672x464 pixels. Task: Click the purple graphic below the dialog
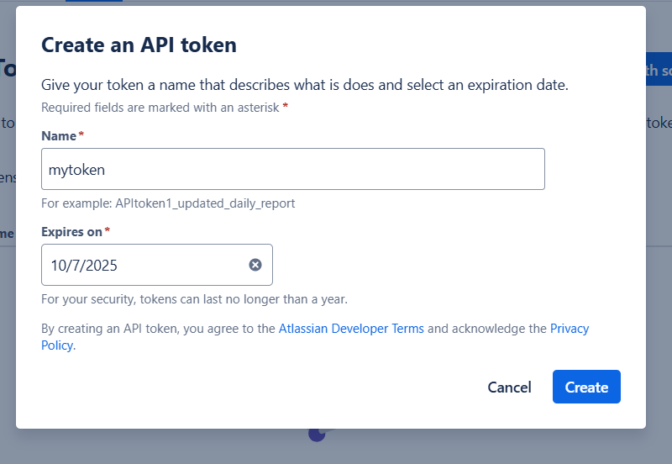click(x=317, y=434)
